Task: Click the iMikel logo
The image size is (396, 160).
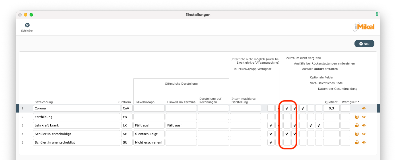Action: click(364, 27)
